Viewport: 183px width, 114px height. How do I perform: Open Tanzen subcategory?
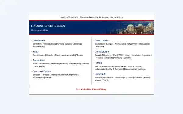tap(48, 78)
